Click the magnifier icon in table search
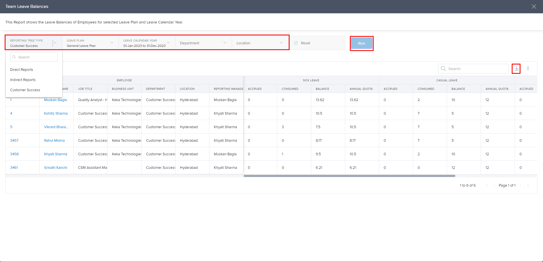Image resolution: width=543 pixels, height=262 pixels. 443,69
